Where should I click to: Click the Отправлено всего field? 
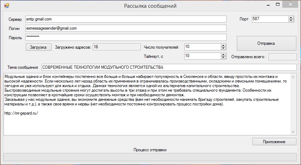(x=282, y=57)
